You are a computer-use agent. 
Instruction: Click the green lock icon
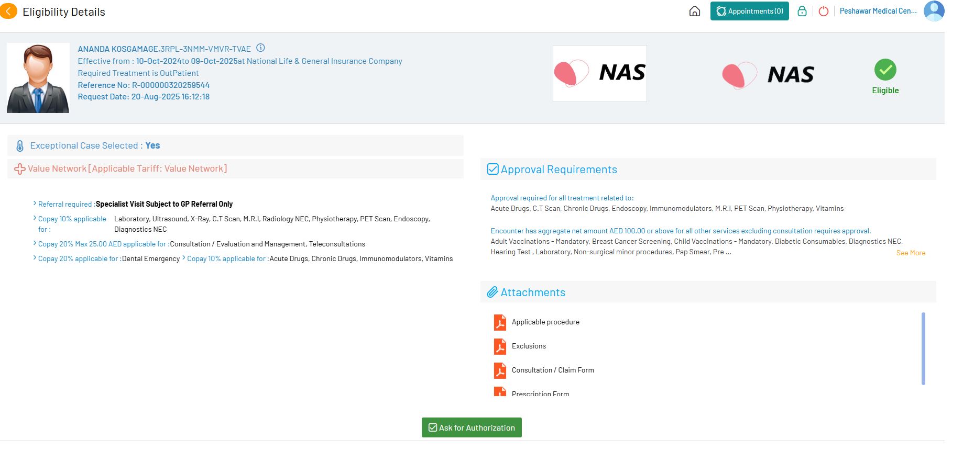click(802, 11)
